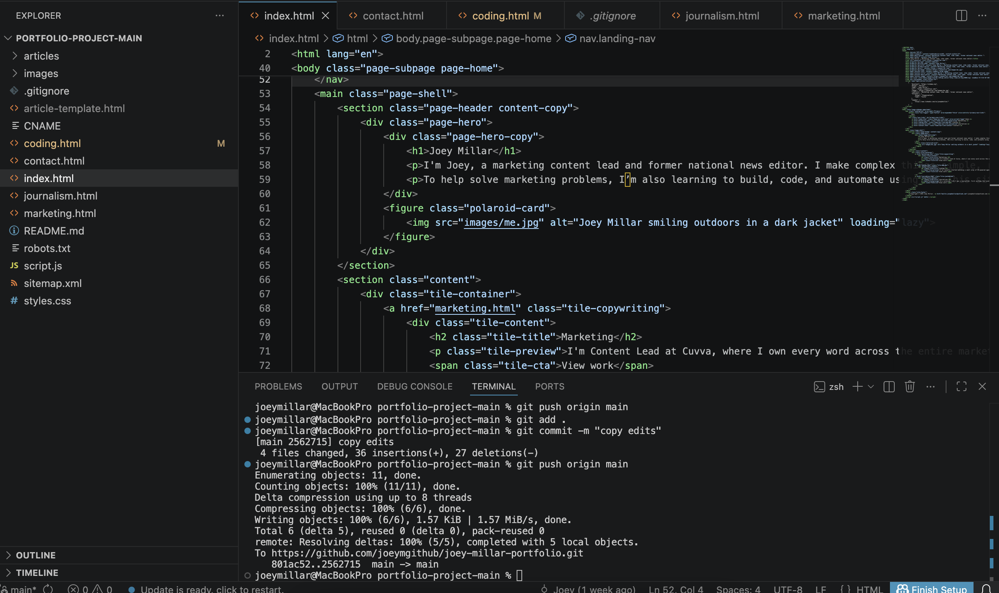The width and height of the screenshot is (999, 593).
Task: Open styles.css file
Action: (x=119, y=300)
